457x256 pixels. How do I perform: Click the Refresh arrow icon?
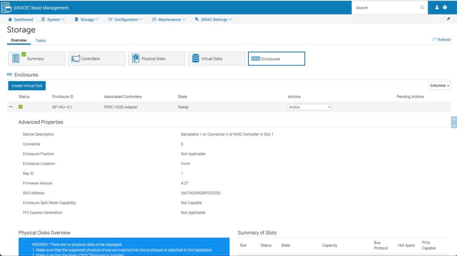[434, 40]
